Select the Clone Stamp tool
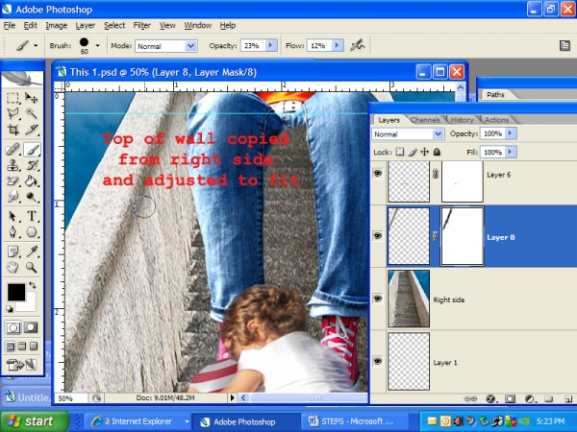This screenshot has width=577, height=432. click(13, 165)
